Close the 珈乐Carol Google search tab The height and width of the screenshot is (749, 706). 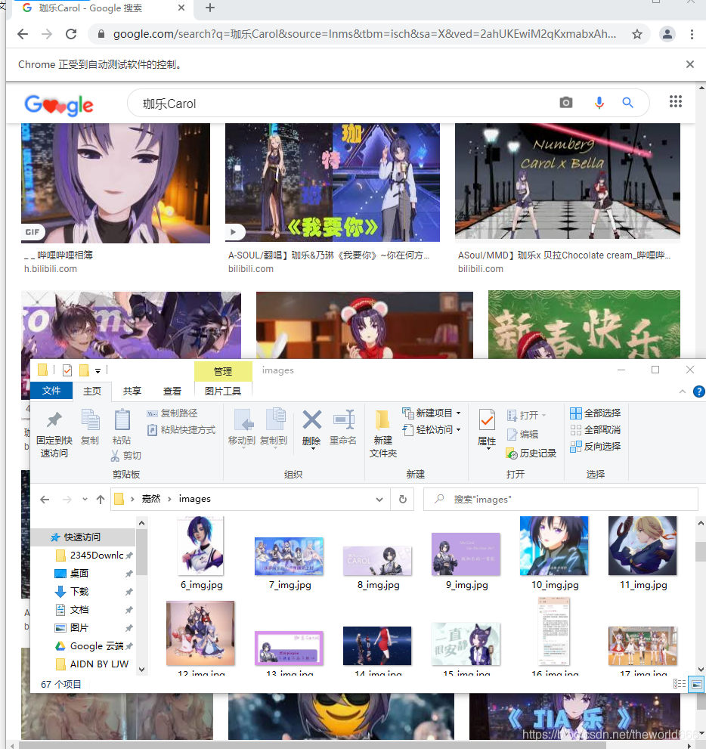[181, 8]
